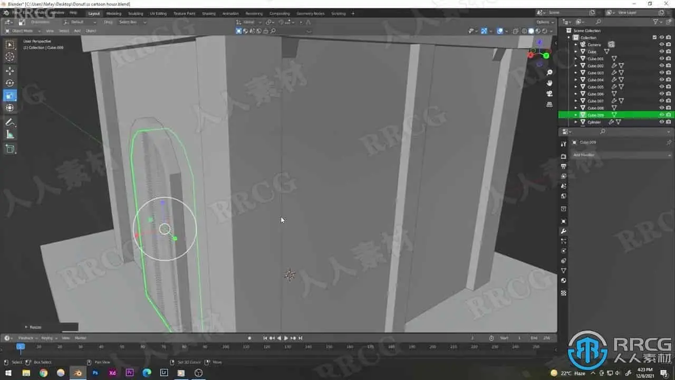Screen dimensions: 675x380
Task: Open the Add Modifier dropdown
Action: pos(622,155)
